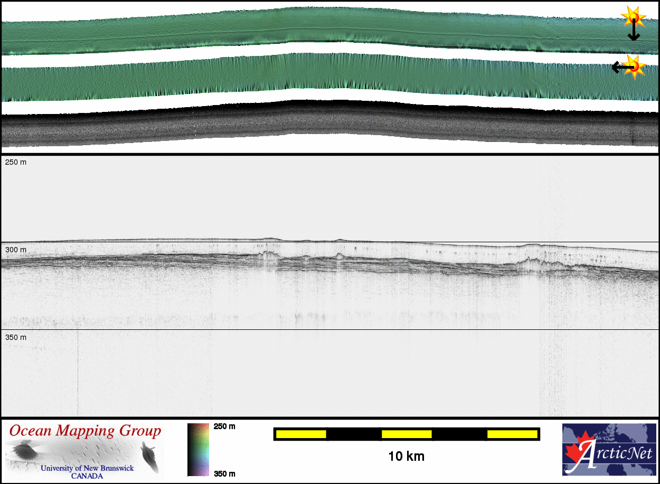This screenshot has width=660, height=484.
Task: Select the 300 m depth label in profile
Action: pyautogui.click(x=16, y=250)
